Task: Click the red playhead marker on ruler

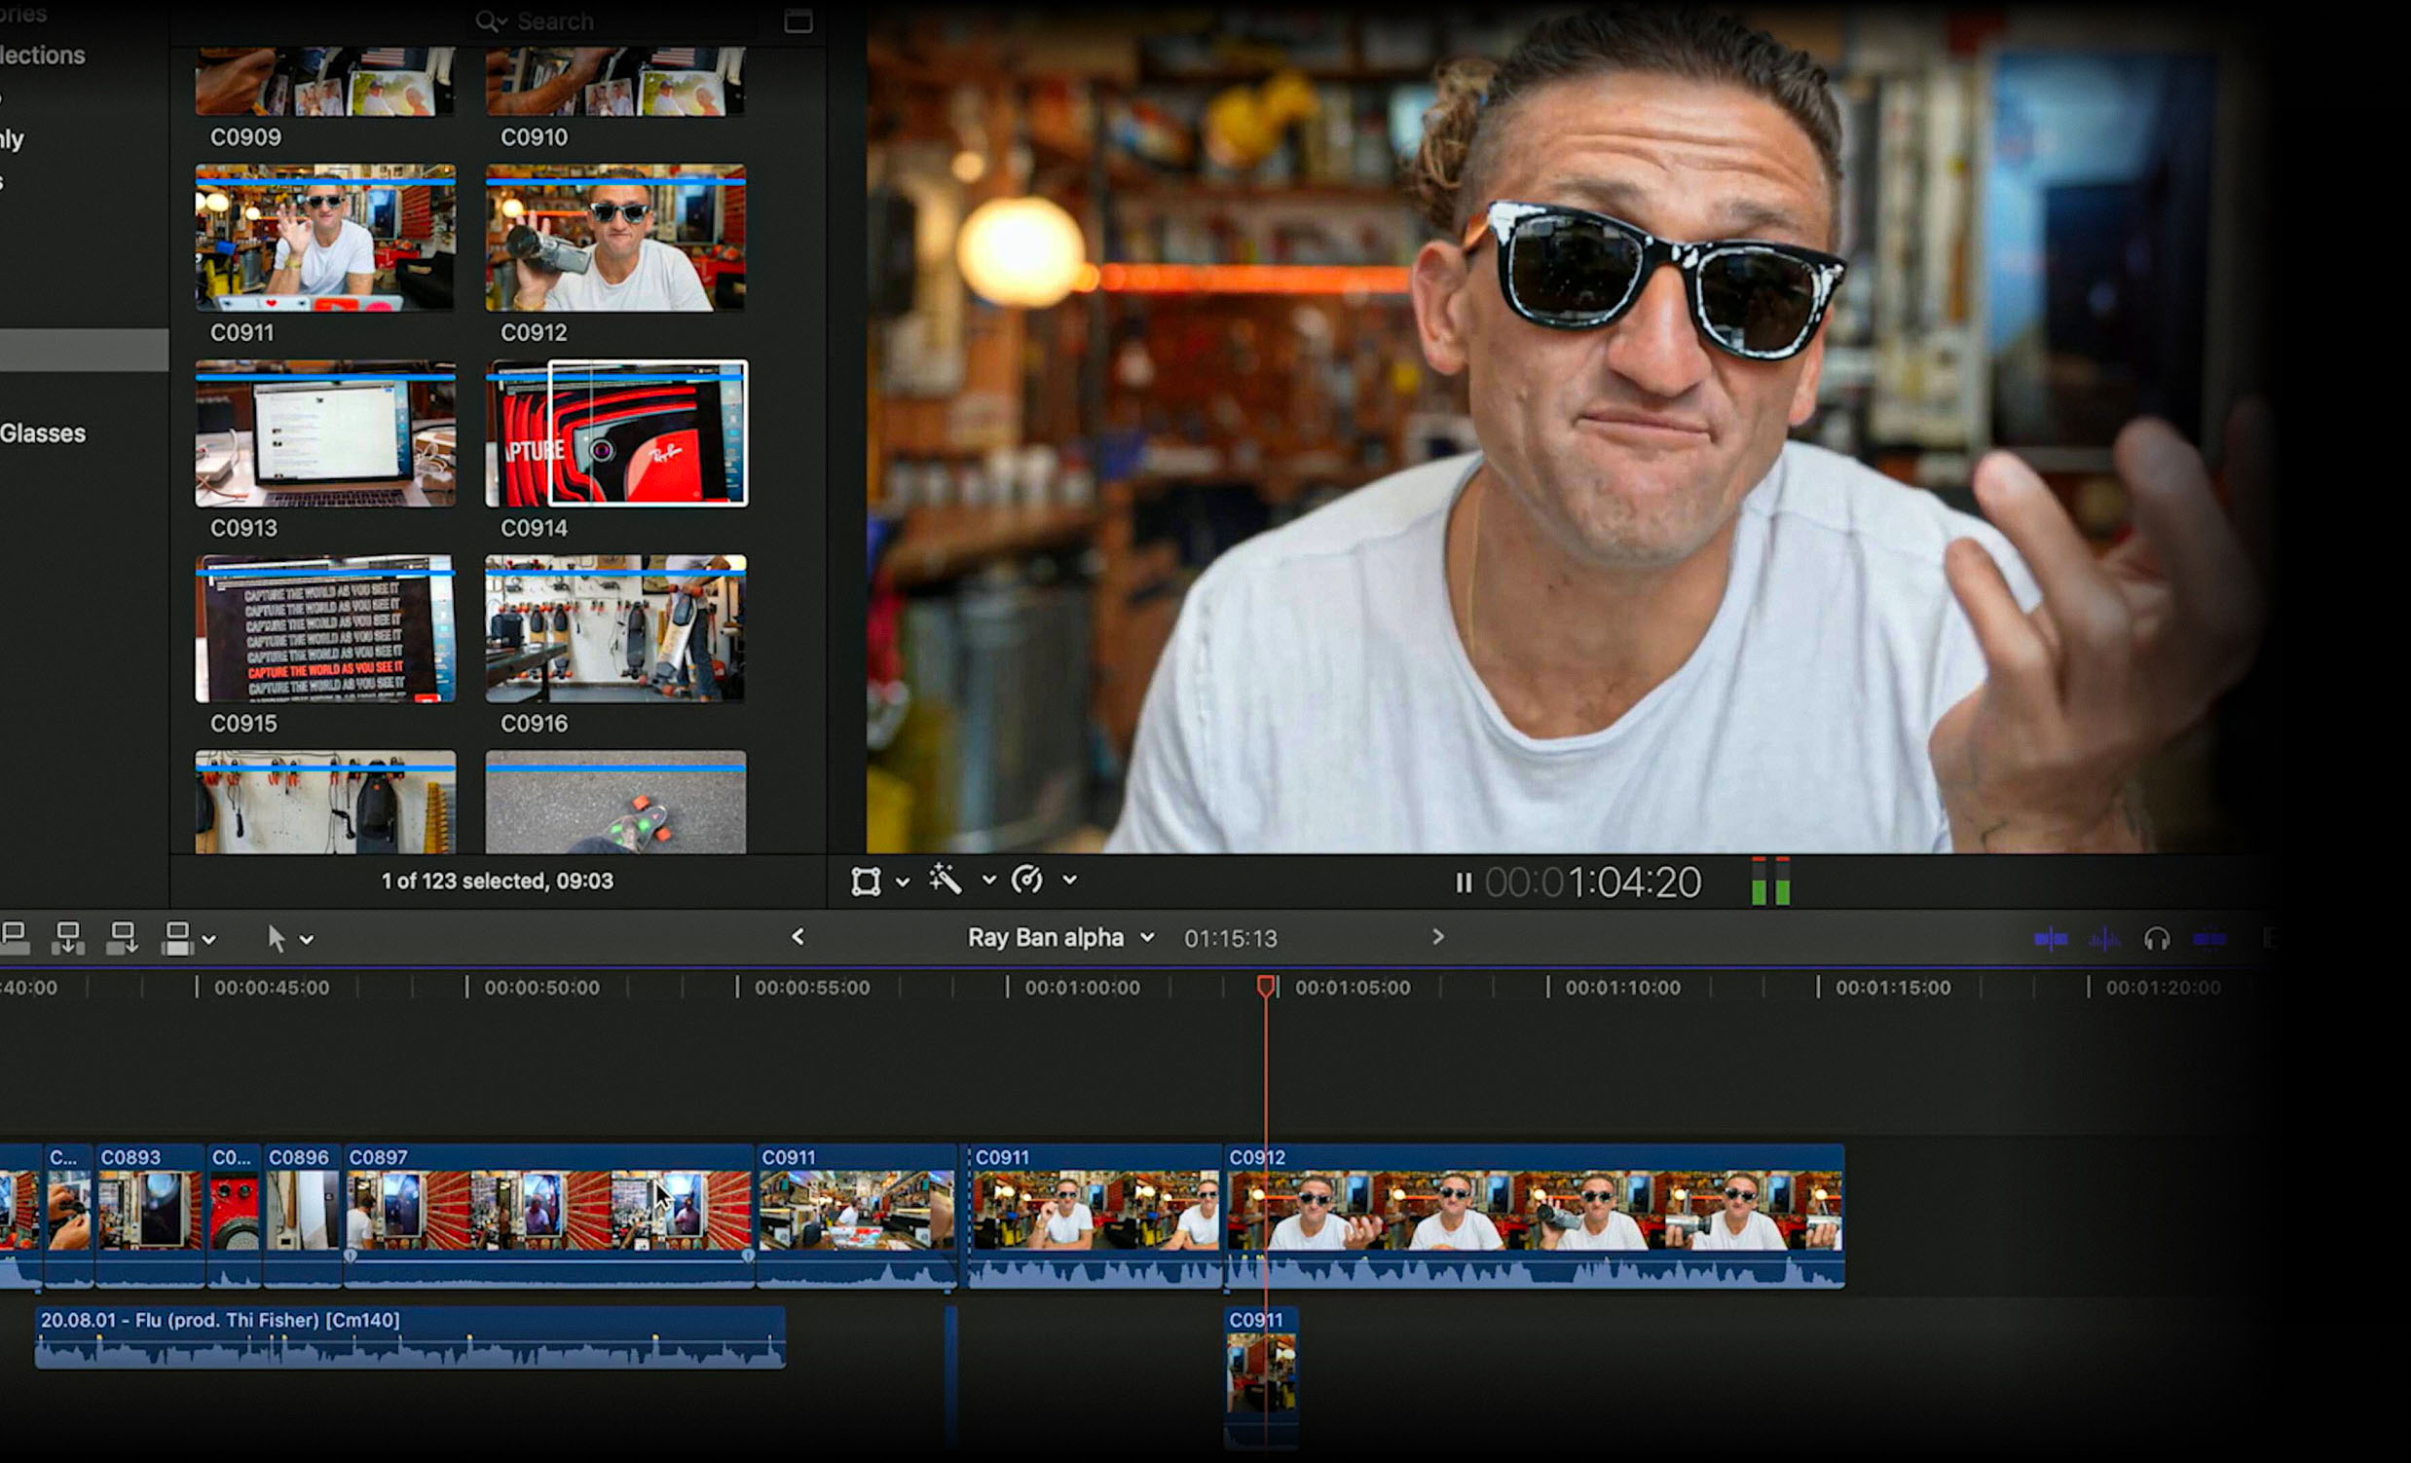Action: [x=1265, y=986]
